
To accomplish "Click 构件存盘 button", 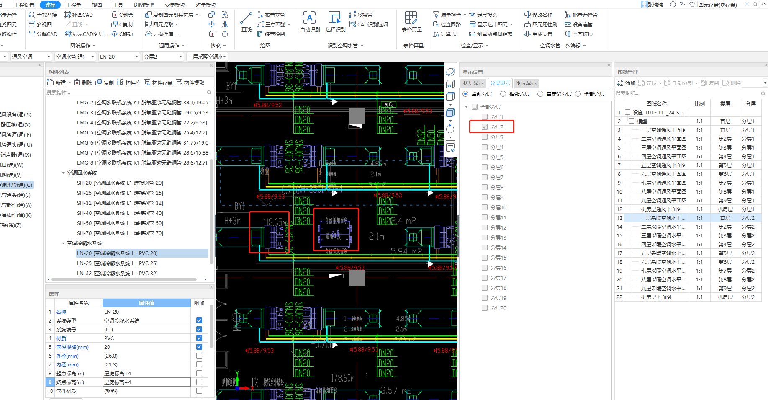I will pos(158,83).
